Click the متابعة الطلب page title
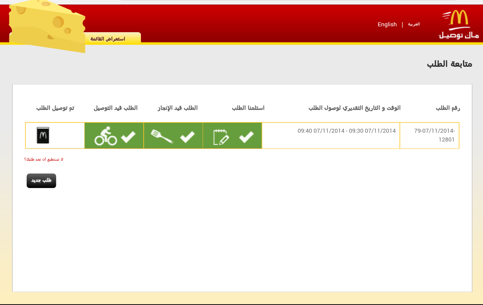The width and height of the screenshot is (483, 305). (x=449, y=64)
